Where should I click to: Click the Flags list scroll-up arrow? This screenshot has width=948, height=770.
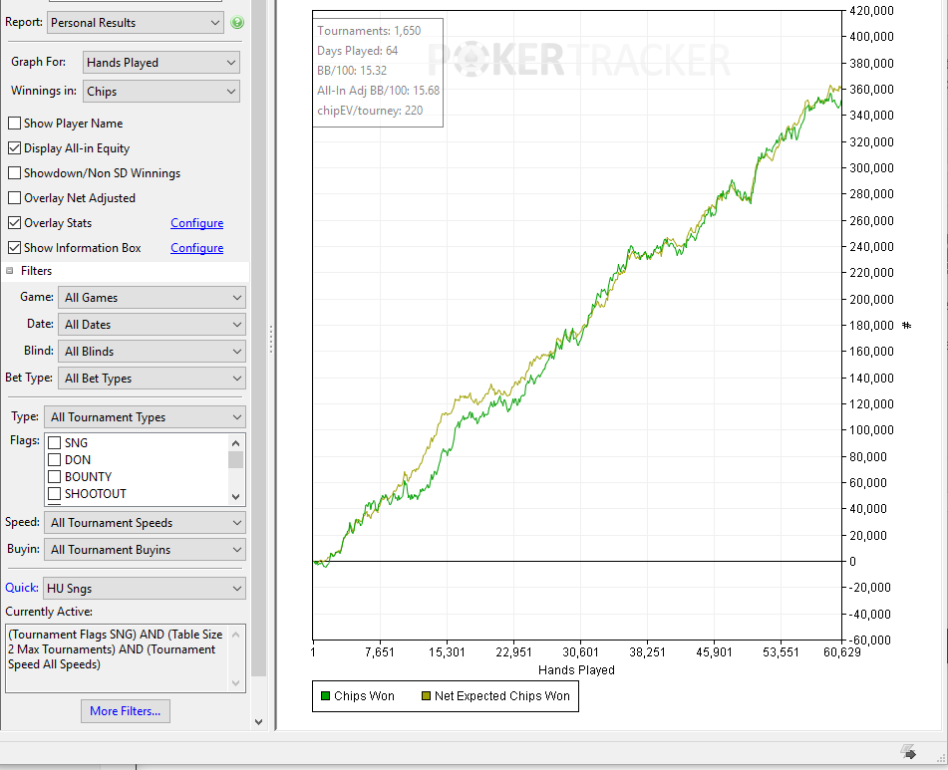236,443
